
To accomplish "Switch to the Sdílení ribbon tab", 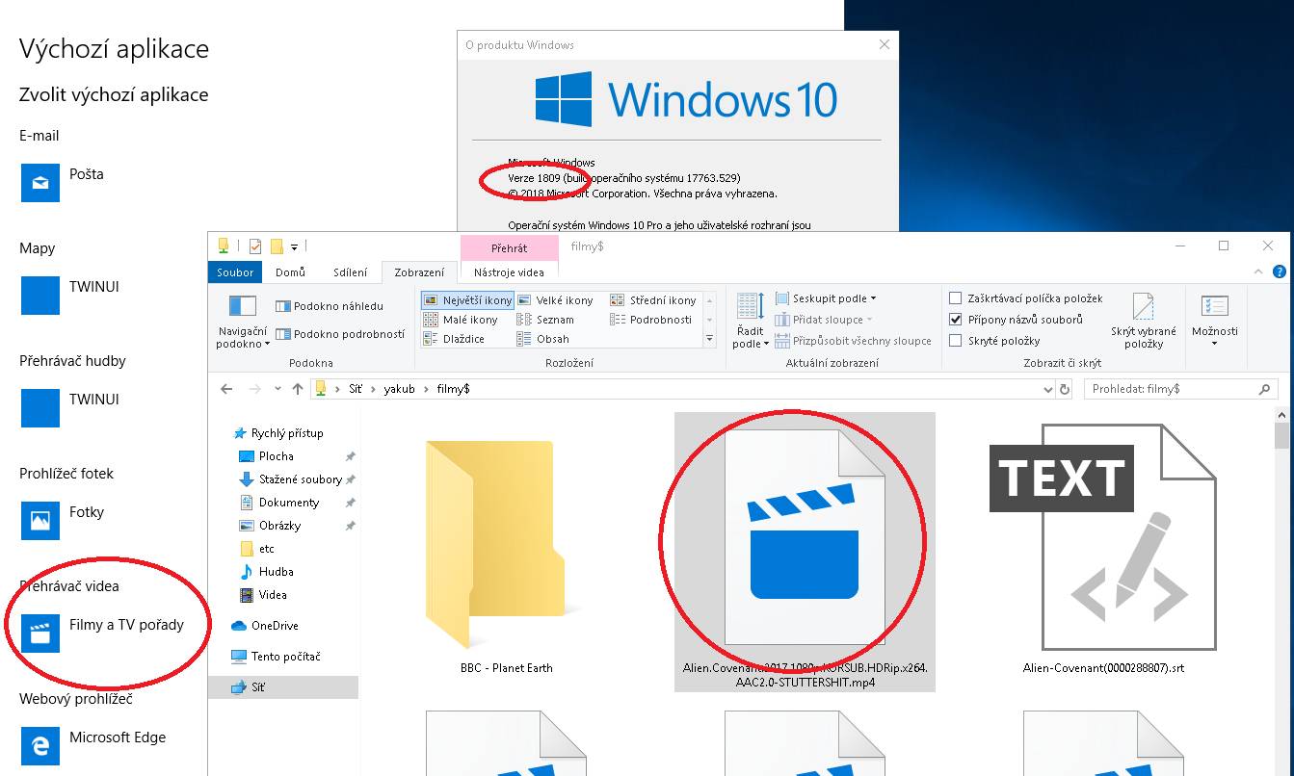I will tap(351, 272).
